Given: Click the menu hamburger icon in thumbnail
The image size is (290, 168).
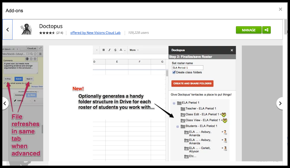Looking at the screenshot, I should coord(40,54).
